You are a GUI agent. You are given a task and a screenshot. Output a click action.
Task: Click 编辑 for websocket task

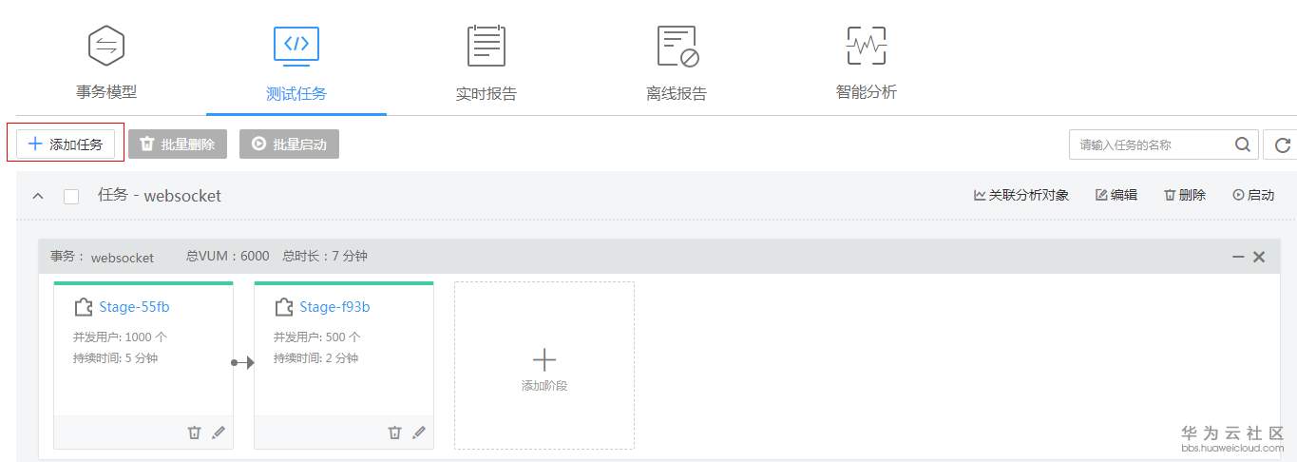[1116, 195]
